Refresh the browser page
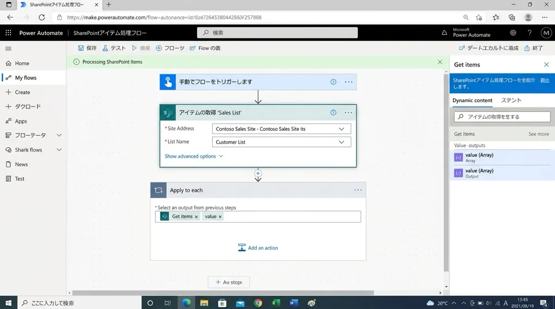The height and width of the screenshot is (309, 555). 42,17
